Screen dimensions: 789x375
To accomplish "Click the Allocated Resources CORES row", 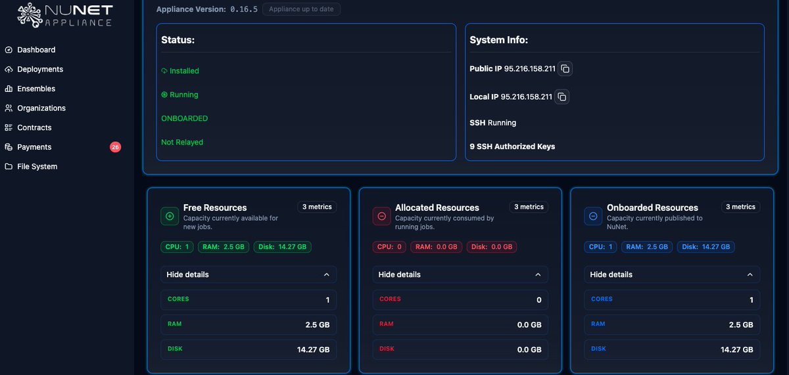I will [x=460, y=299].
